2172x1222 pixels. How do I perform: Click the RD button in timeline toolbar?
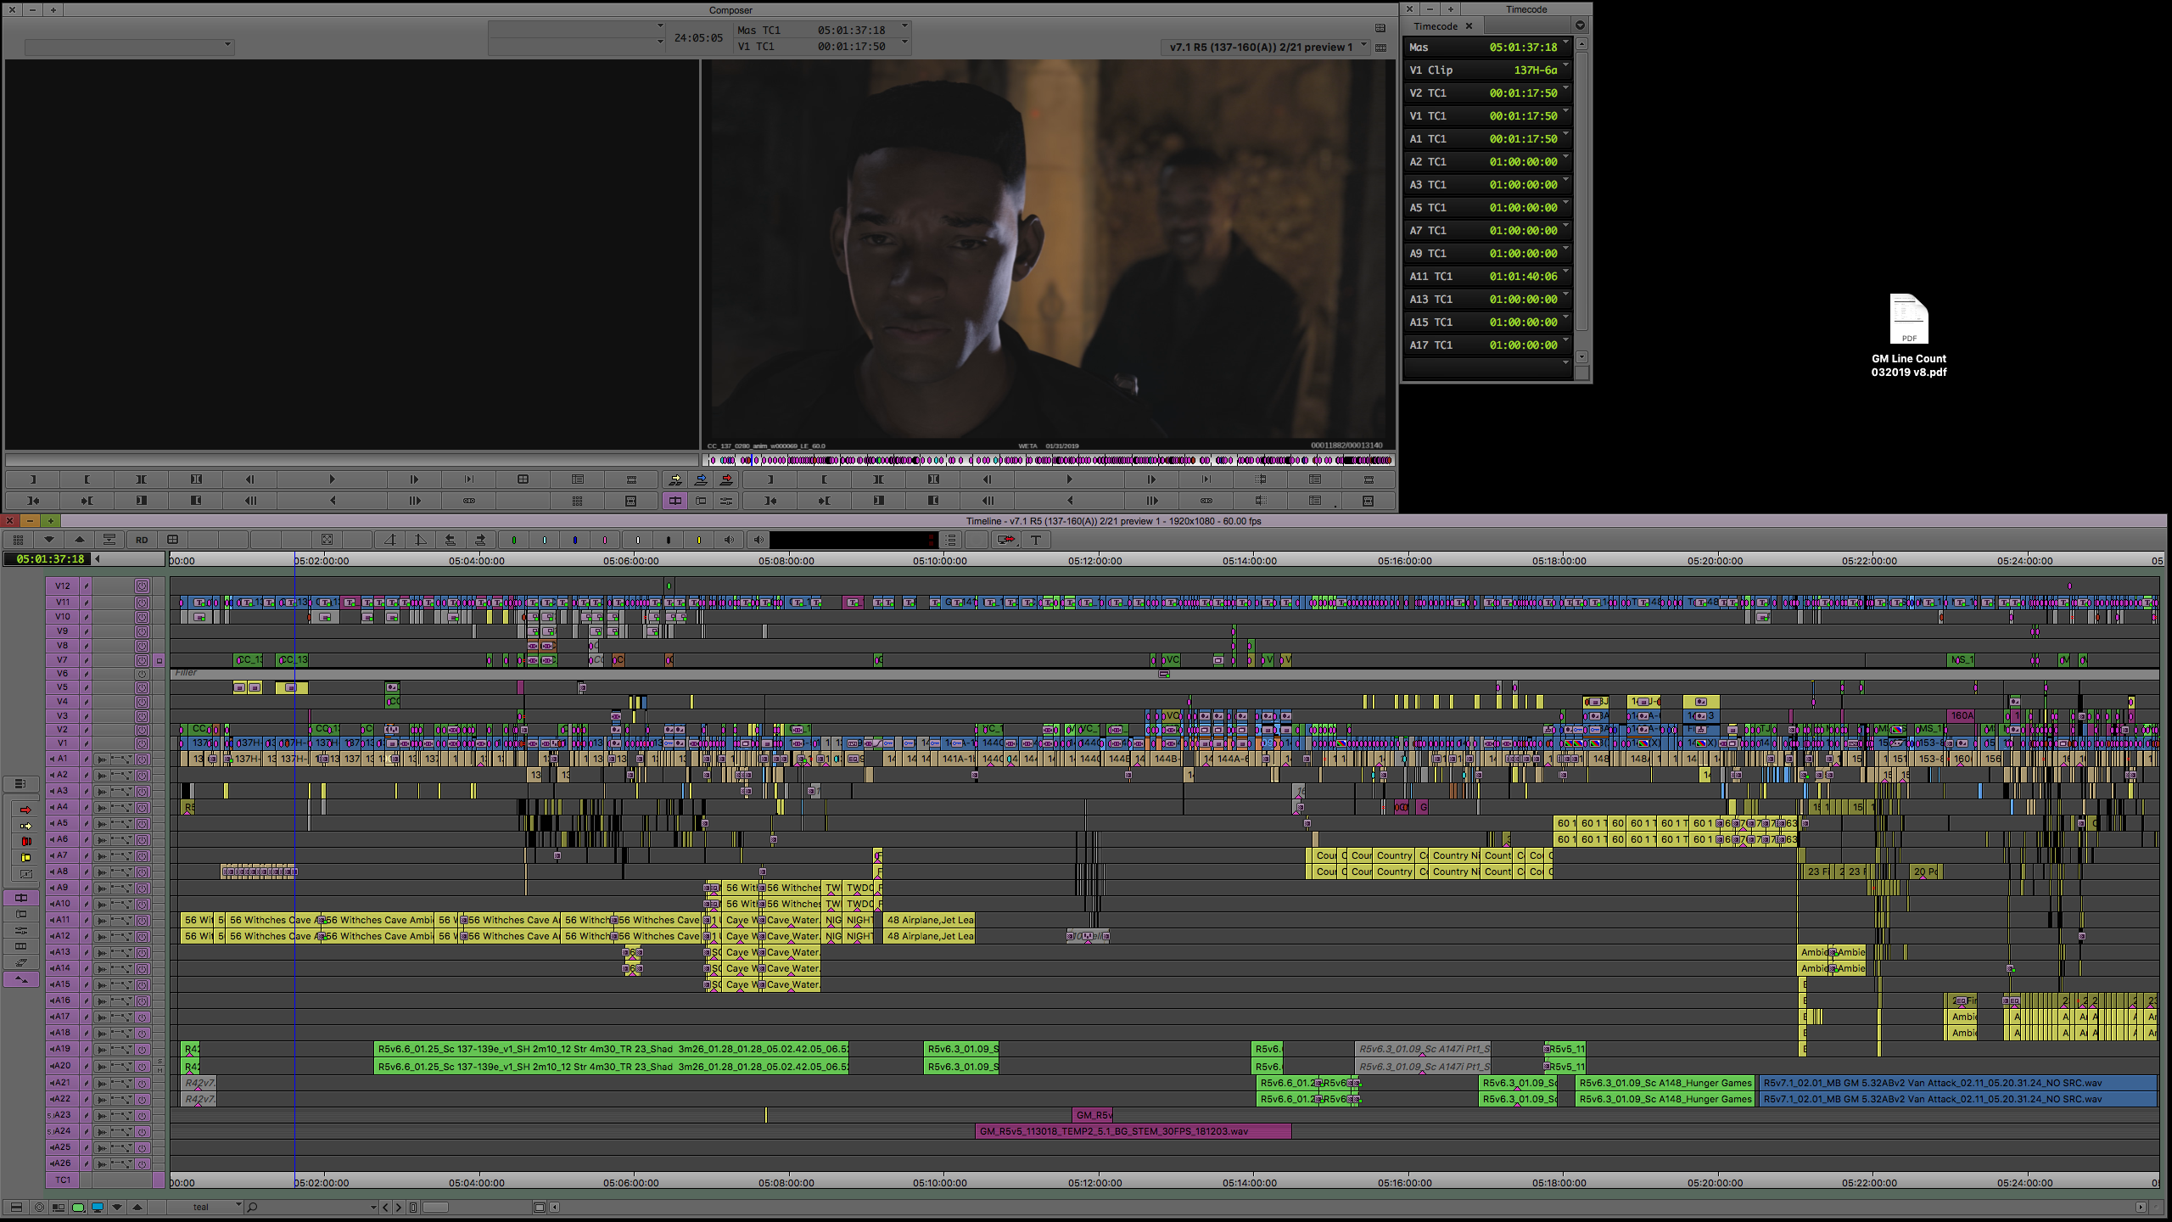pyautogui.click(x=142, y=540)
